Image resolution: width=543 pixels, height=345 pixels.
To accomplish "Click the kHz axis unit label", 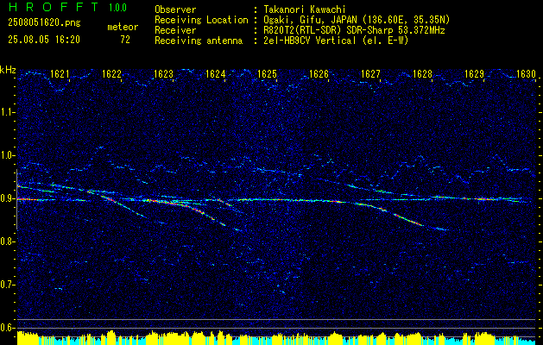I will [8, 70].
